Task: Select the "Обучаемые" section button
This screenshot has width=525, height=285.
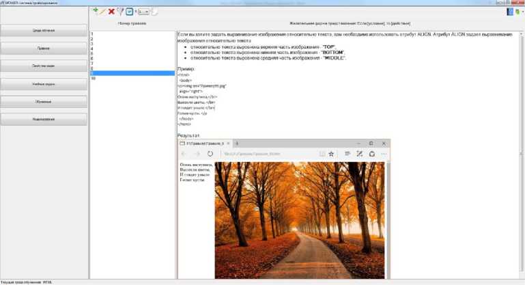Action: (x=44, y=102)
